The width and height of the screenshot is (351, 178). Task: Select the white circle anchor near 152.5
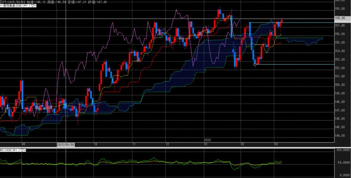pyautogui.click(x=255, y=64)
